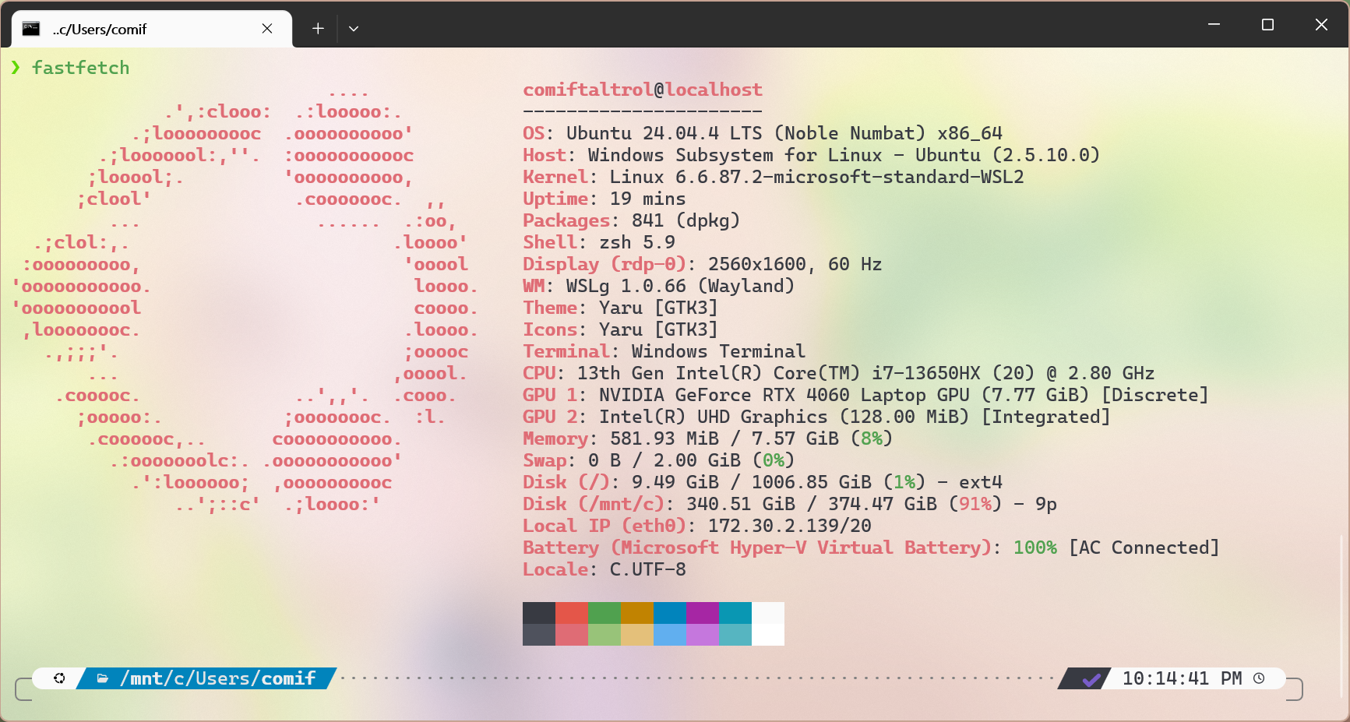This screenshot has height=722, width=1350.
Task: Click the blue color swatch in top row
Action: click(x=670, y=612)
